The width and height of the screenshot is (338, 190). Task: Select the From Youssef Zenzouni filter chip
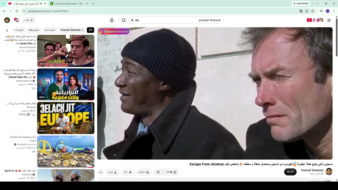72,30
